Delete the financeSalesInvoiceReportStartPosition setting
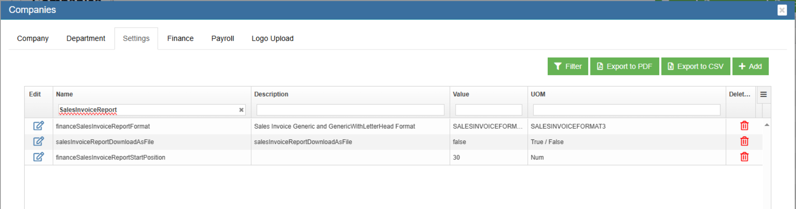The height and width of the screenshot is (209, 796). click(744, 157)
